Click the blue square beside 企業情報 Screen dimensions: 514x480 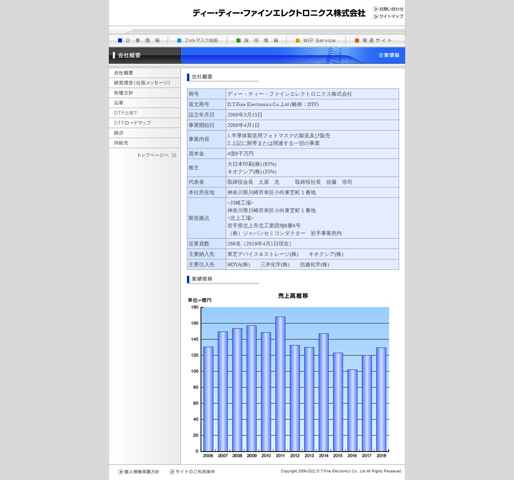pyautogui.click(x=120, y=40)
